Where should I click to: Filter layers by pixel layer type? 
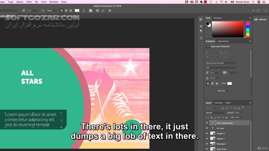point(223,108)
